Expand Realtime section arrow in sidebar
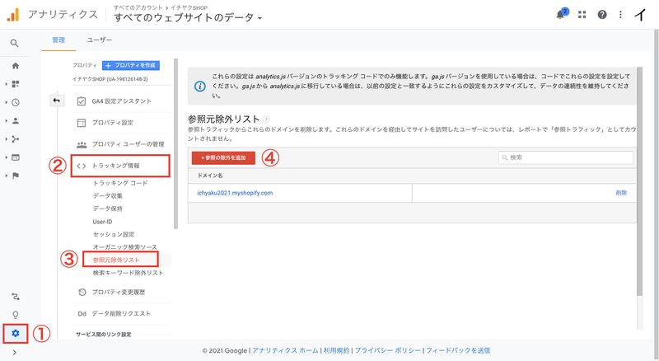The width and height of the screenshot is (659, 361). [x=7, y=102]
